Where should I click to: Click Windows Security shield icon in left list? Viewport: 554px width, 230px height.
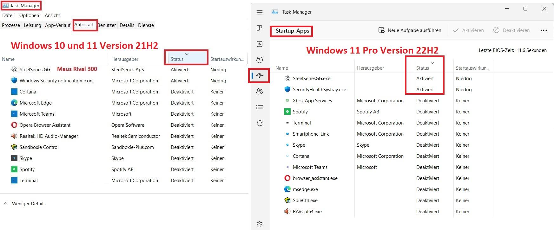click(x=14, y=80)
